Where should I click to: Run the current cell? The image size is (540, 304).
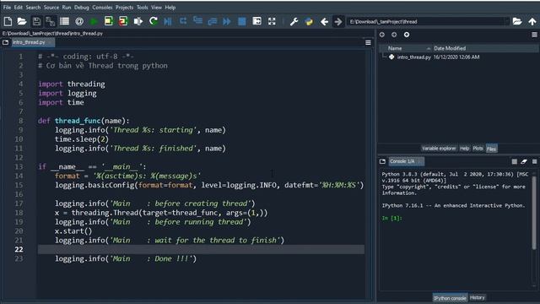[109, 21]
